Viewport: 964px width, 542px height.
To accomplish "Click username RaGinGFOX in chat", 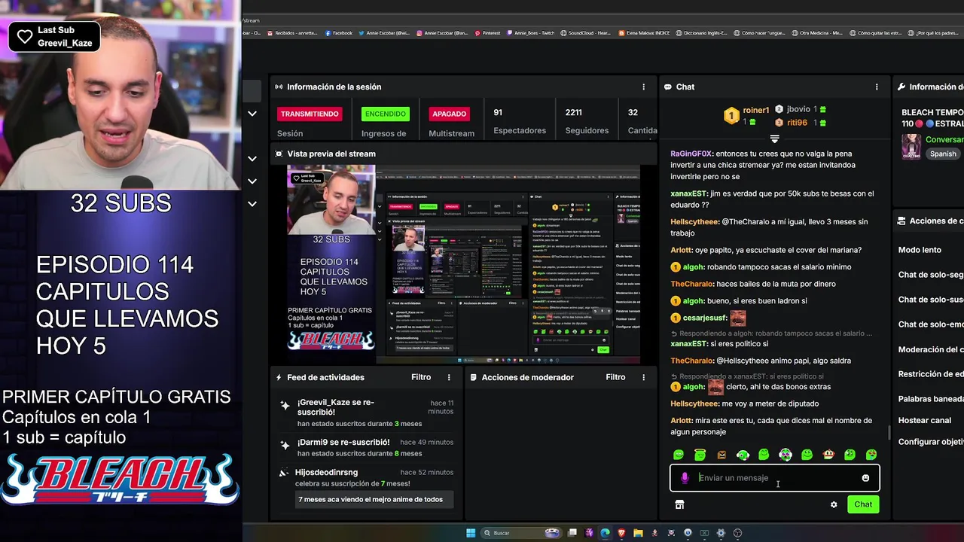I will tap(691, 154).
